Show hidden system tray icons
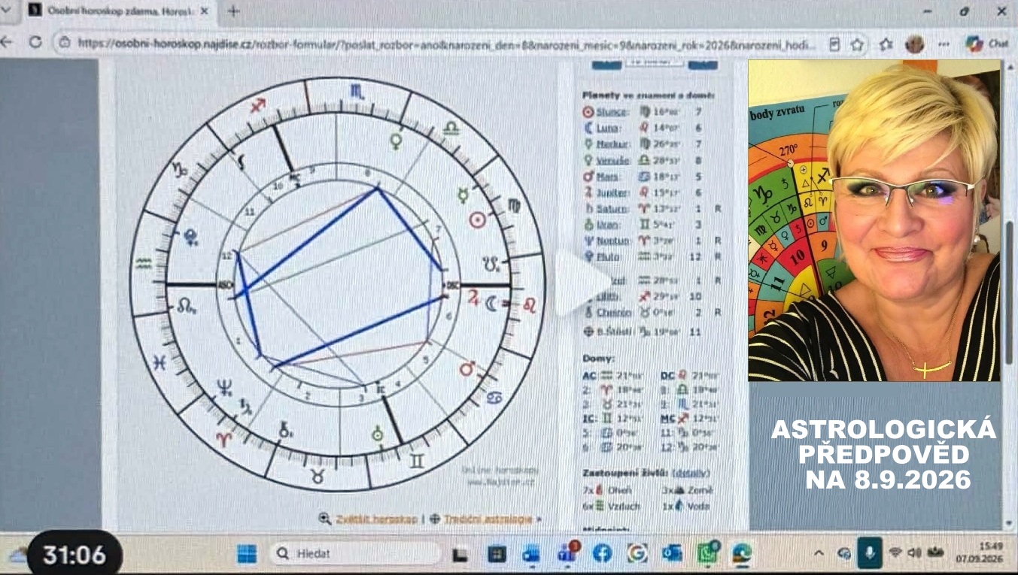The height and width of the screenshot is (575, 1018). pyautogui.click(x=819, y=553)
